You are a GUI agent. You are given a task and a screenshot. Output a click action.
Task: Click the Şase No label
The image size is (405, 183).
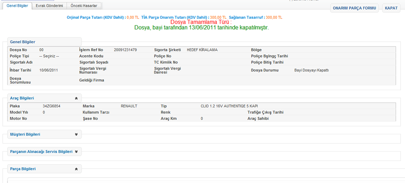pos(90,119)
